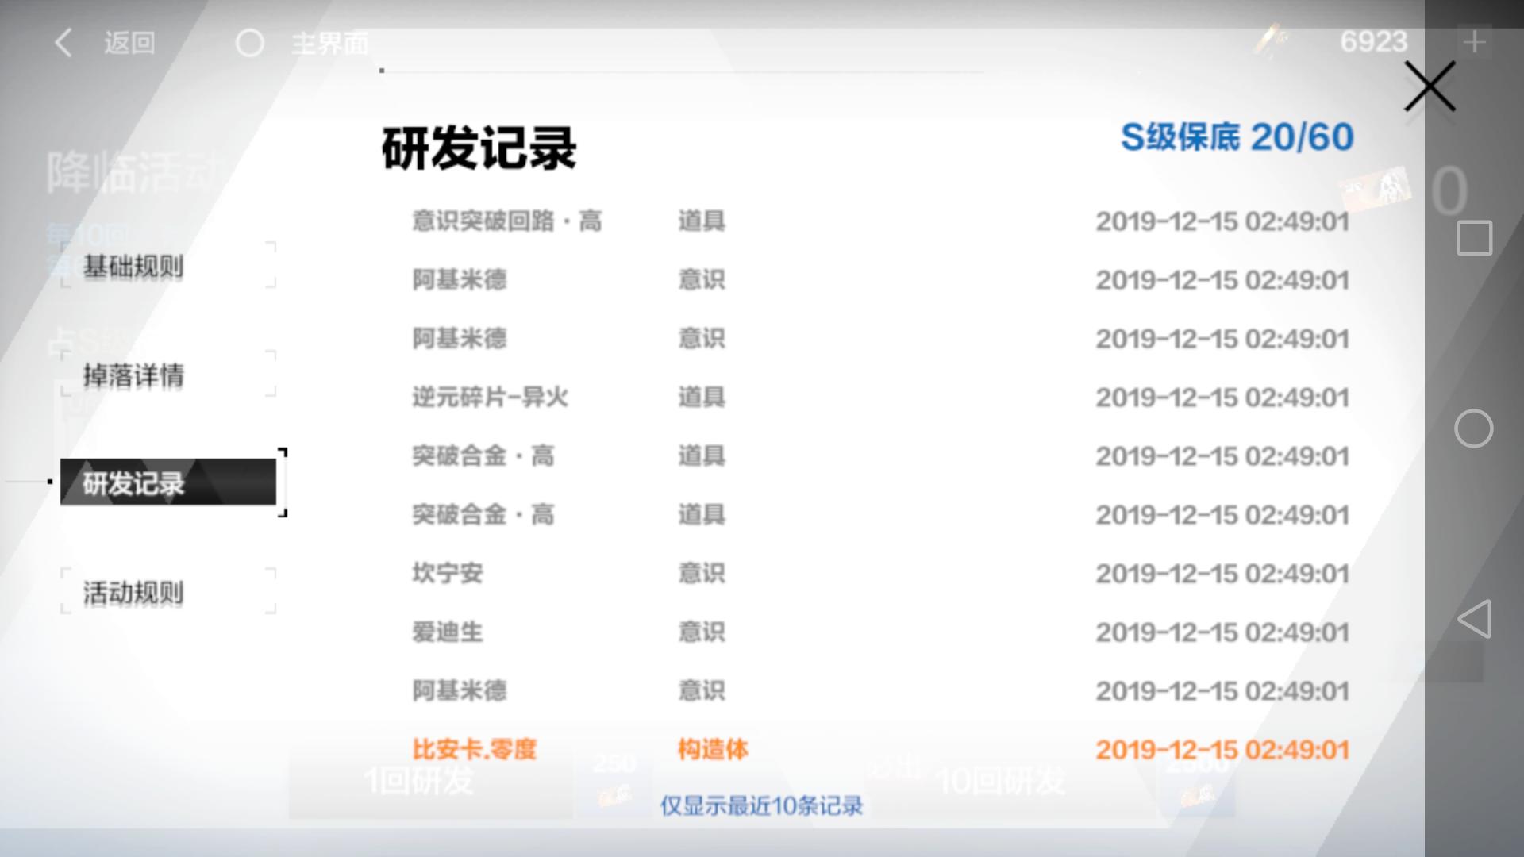This screenshot has width=1524, height=857.
Task: Tap the Android recent apps square
Action: click(x=1474, y=238)
